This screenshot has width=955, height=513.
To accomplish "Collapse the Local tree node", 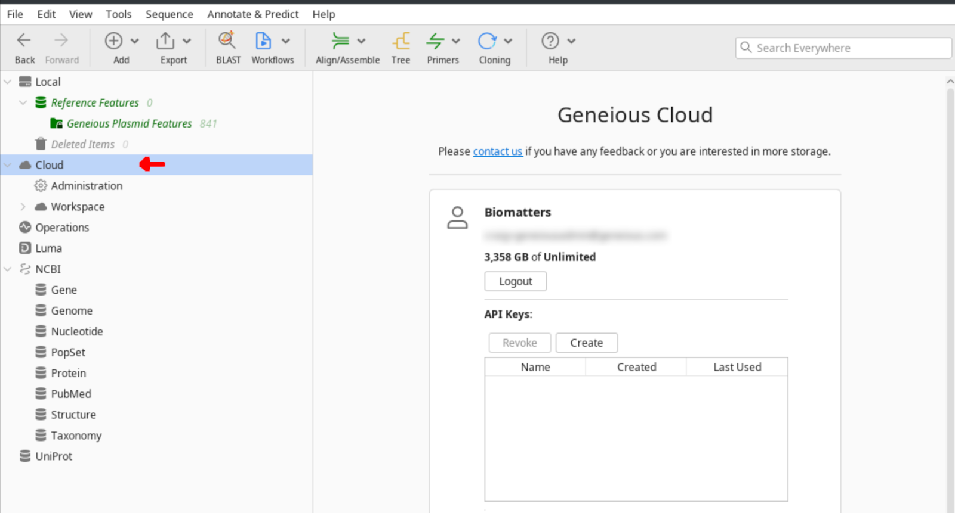I will pos(8,82).
